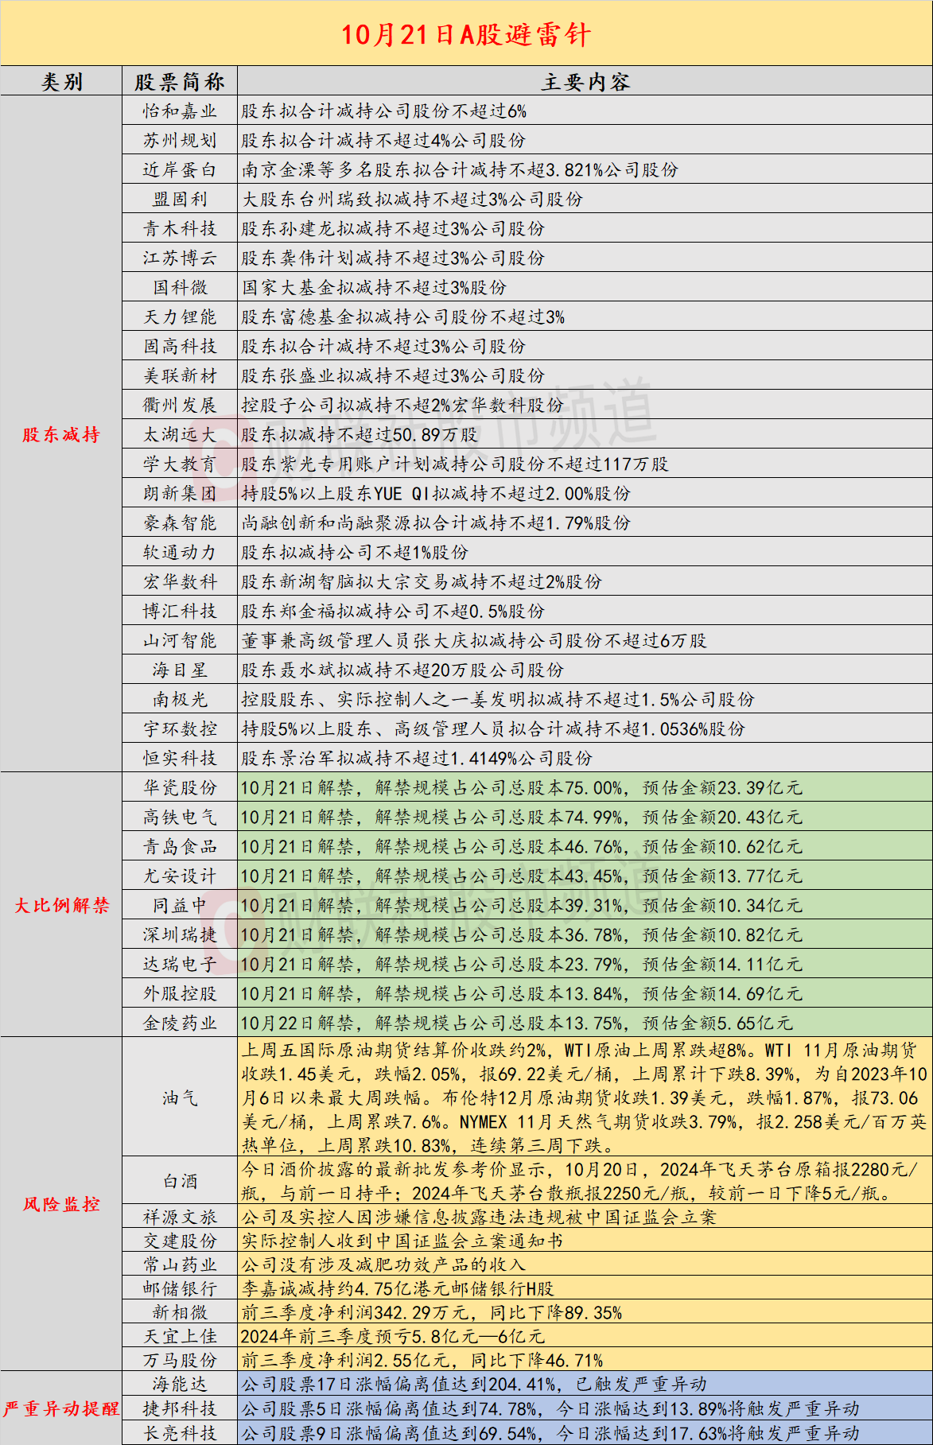Select the stock name "国科微"
Viewport: 933px width, 1445px height.
click(x=180, y=288)
